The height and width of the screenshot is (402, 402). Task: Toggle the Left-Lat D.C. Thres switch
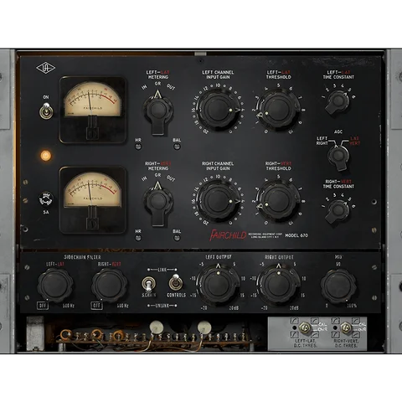[305, 327]
